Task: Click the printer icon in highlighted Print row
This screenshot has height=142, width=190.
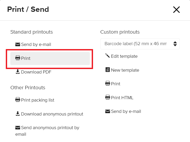Action: (18, 58)
